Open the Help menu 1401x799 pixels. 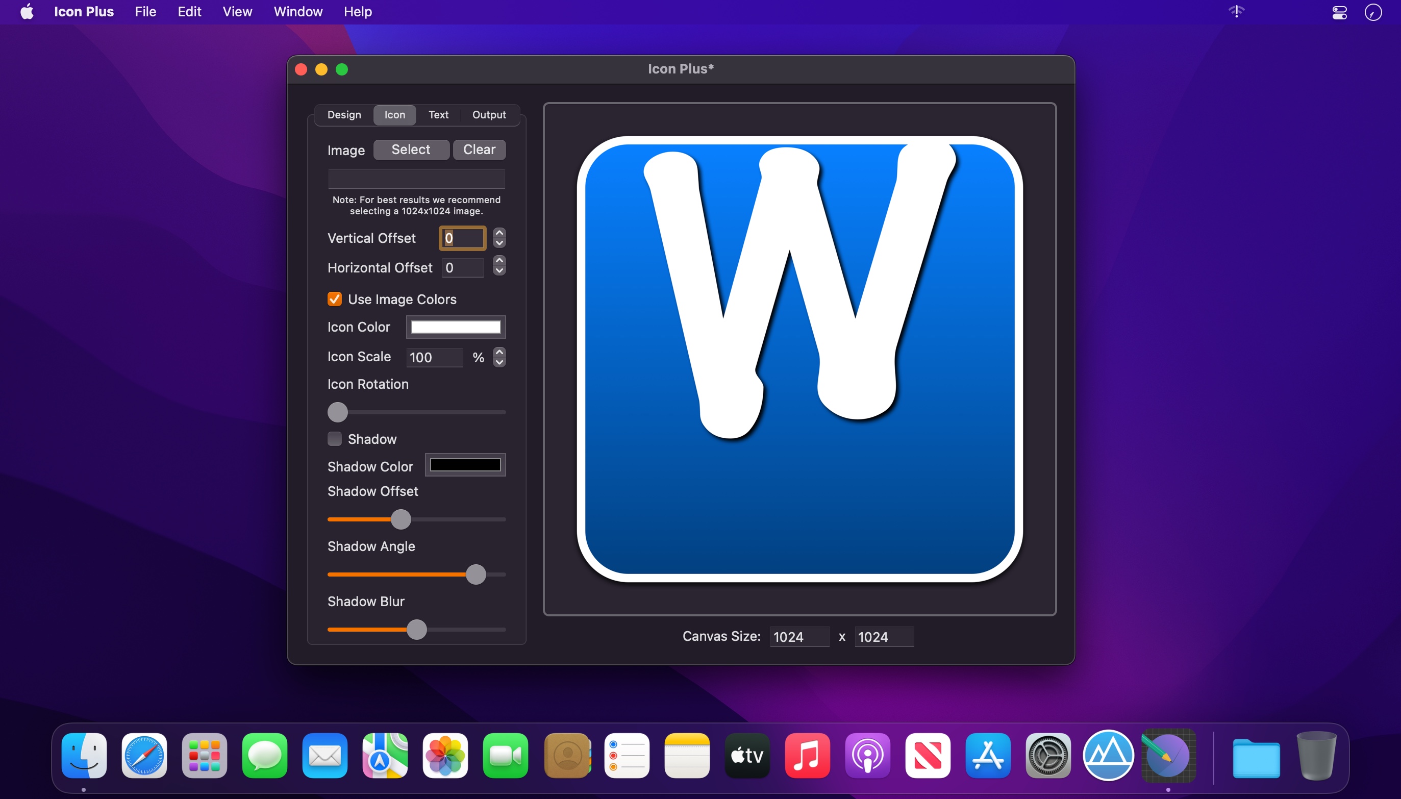358,12
